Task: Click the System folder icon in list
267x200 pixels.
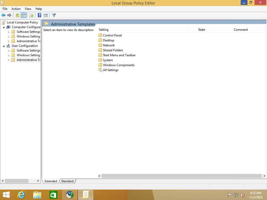Action: 100,60
